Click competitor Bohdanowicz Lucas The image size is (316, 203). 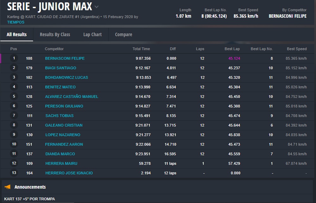[x=66, y=77]
